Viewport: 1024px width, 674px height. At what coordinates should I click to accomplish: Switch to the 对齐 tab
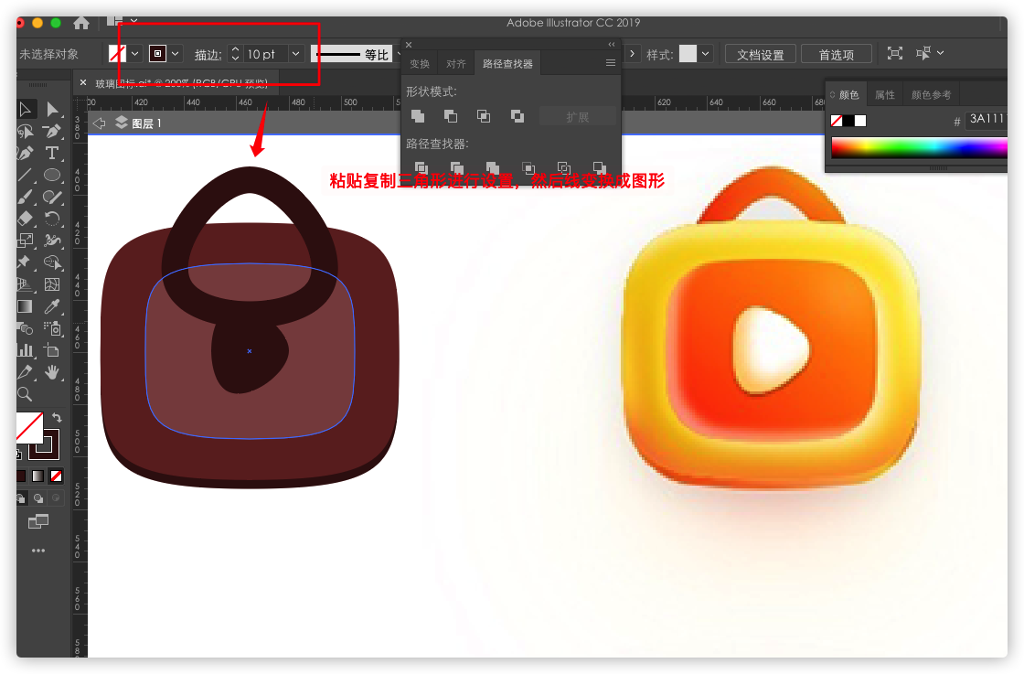[x=456, y=63]
